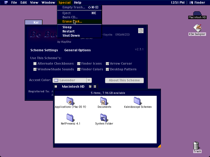Click the 'Use This Scheme's:' label

46,58
